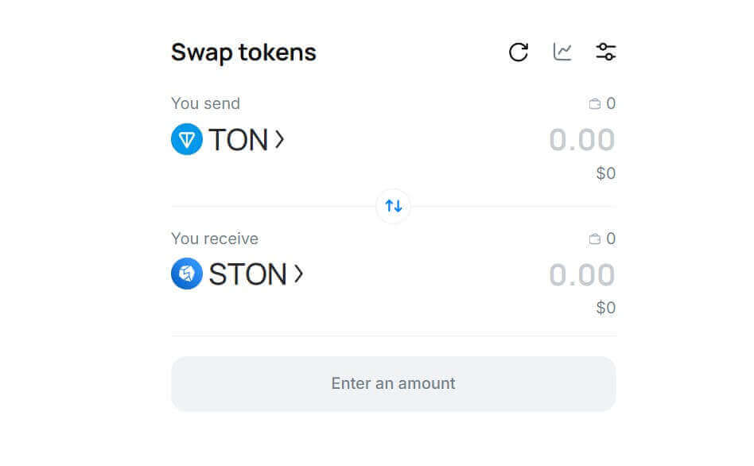Focus the You send amount field

coord(581,140)
